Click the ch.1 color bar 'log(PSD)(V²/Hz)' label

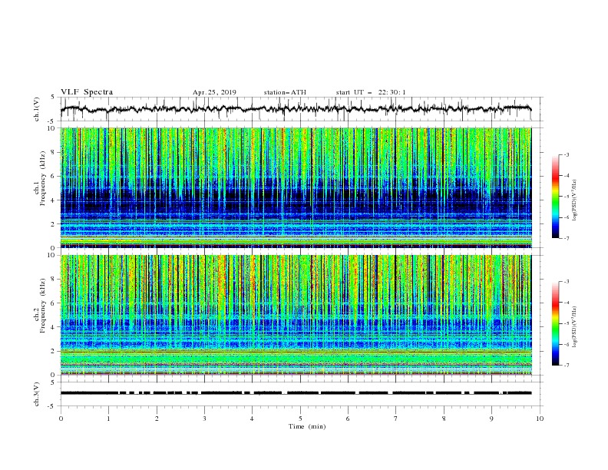[575, 200]
